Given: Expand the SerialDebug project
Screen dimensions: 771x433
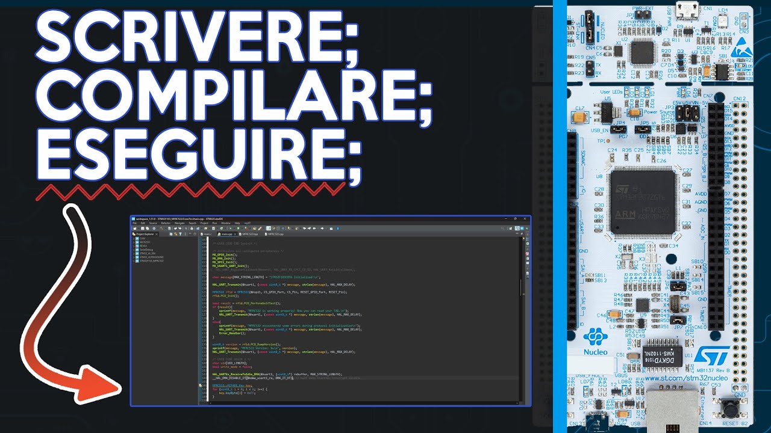Looking at the screenshot, I should click(134, 250).
